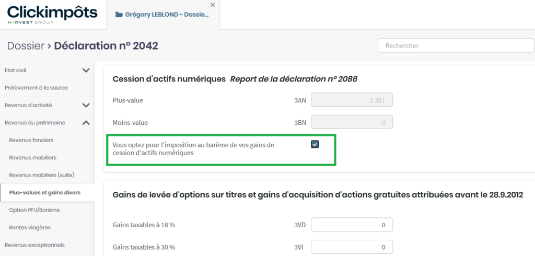
Task: Go to Revenus mobiliers section
Action: [x=32, y=157]
